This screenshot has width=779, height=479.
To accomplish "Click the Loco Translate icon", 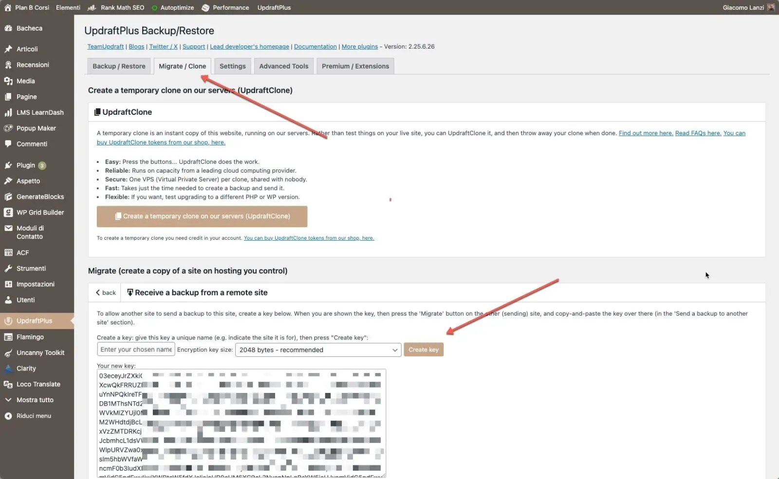I will coord(8,384).
